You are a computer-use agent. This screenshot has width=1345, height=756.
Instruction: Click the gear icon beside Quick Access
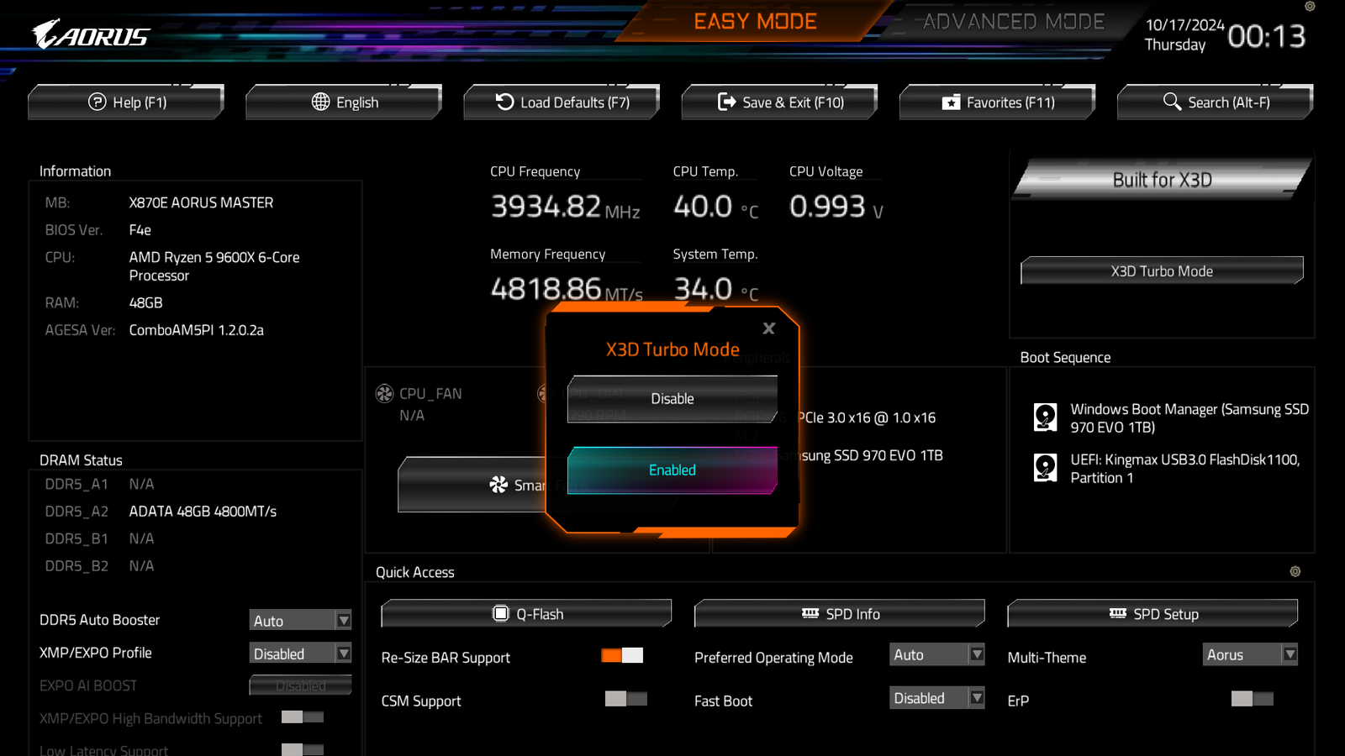coord(1295,571)
